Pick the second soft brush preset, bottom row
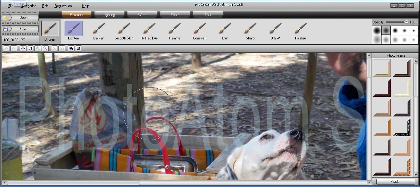 386,40
